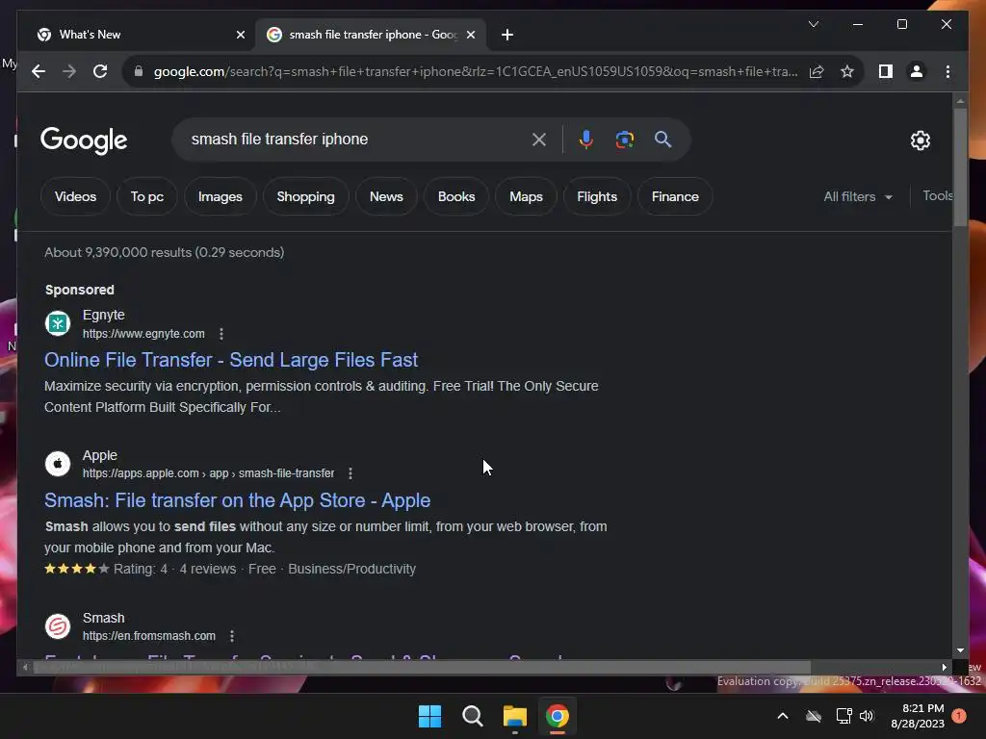The height and width of the screenshot is (739, 986).
Task: Close the smash file transfer tab
Action: coord(470,35)
